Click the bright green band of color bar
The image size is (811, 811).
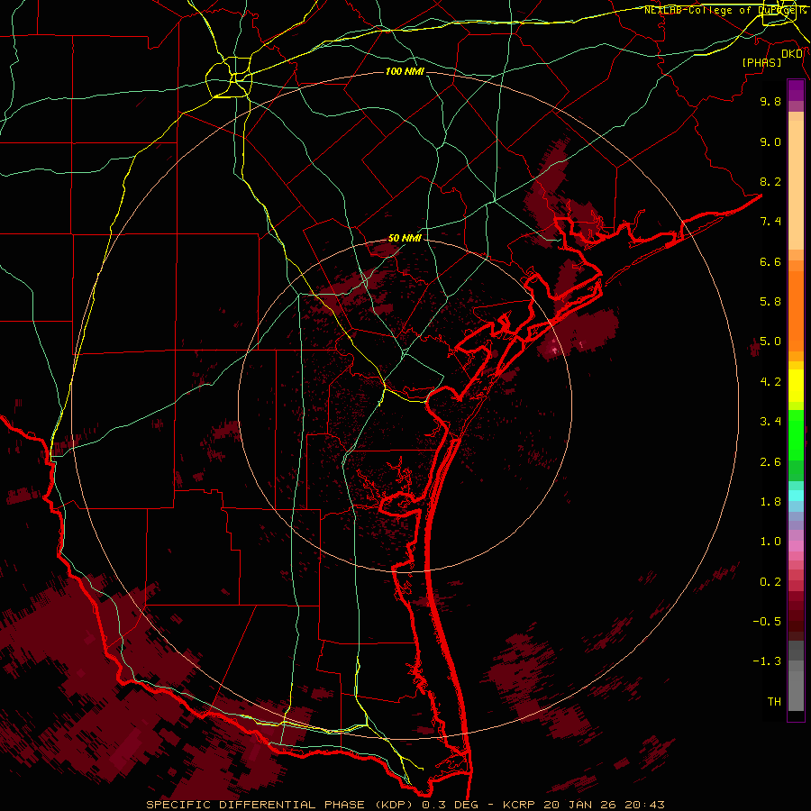796,434
